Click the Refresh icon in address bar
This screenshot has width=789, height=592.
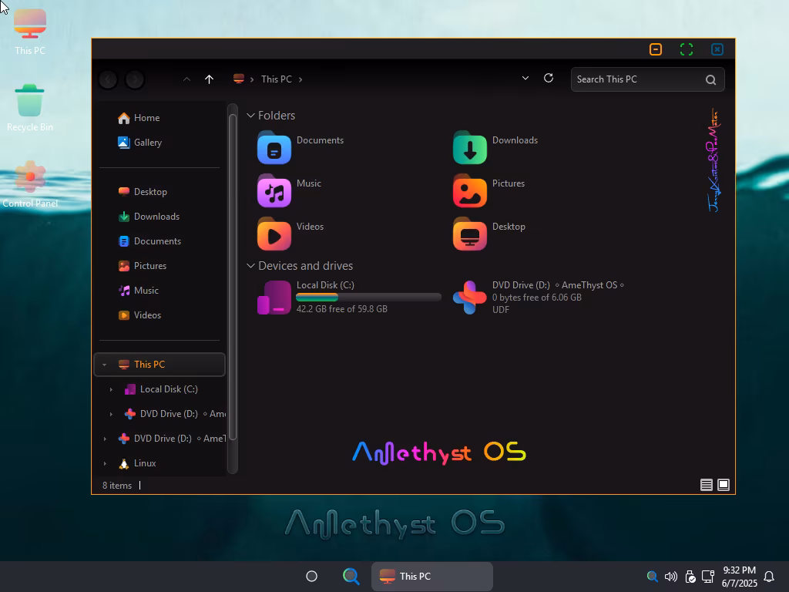549,78
